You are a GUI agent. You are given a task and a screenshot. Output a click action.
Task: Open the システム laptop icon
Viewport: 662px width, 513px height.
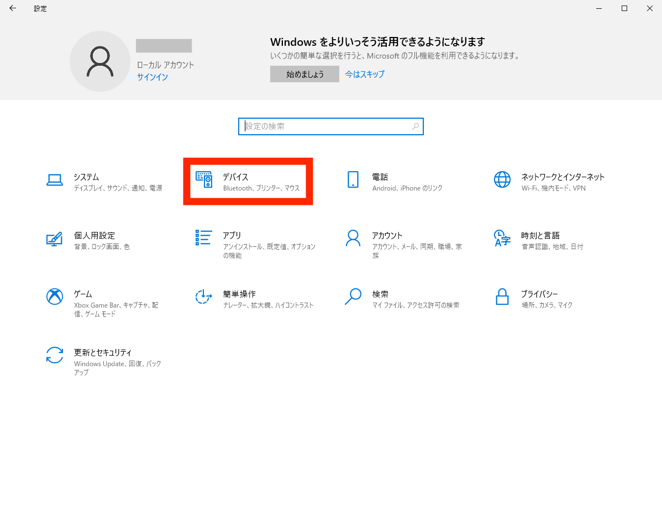tap(55, 180)
